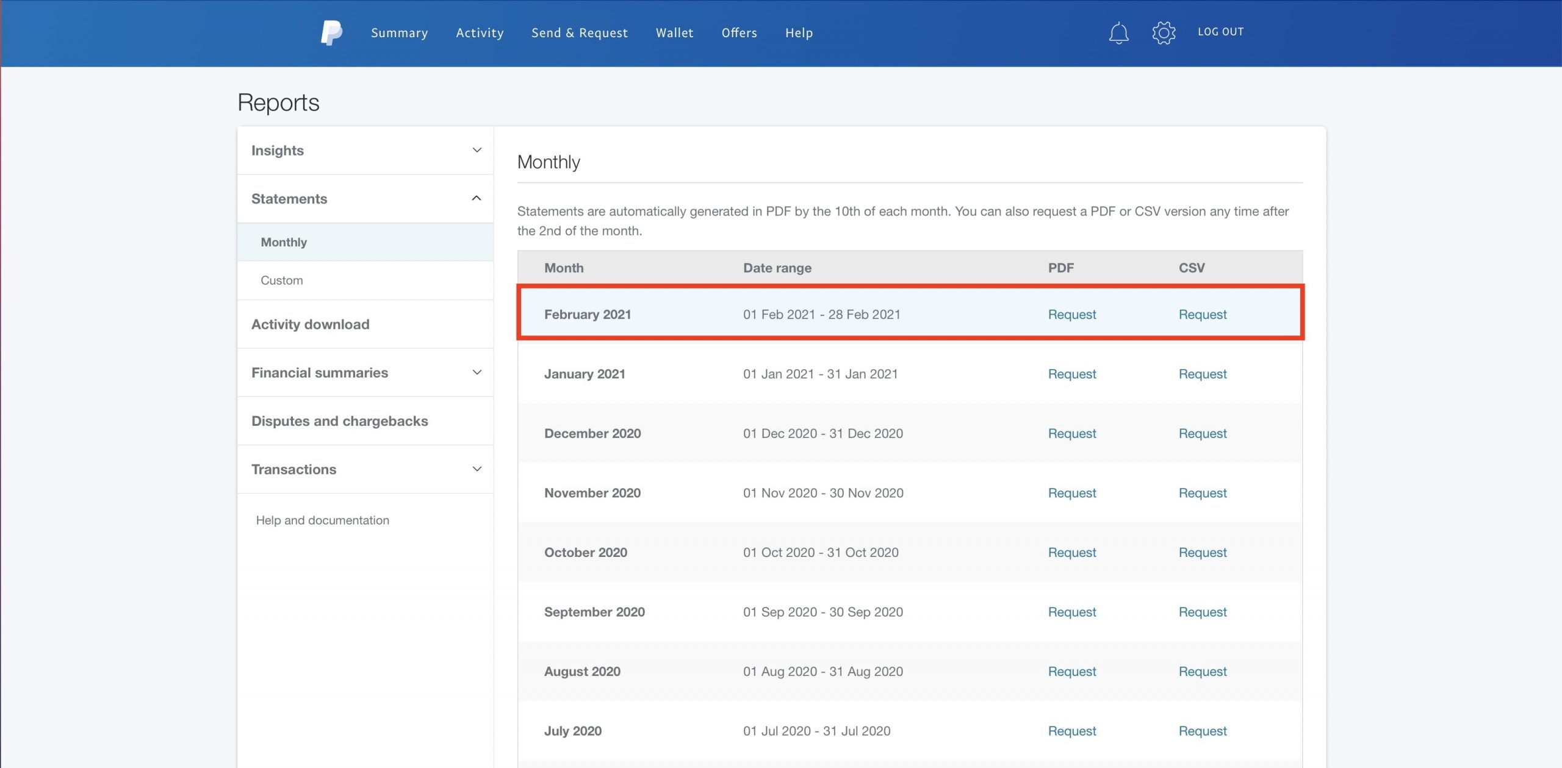Request January 2021 CSV statement
1562x768 pixels.
(x=1202, y=374)
